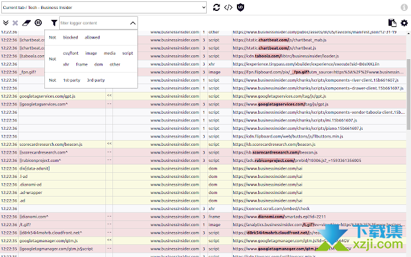411x257 pixels.
Task: Open the piano.15b661607.js URL entry
Action: (x=298, y=128)
